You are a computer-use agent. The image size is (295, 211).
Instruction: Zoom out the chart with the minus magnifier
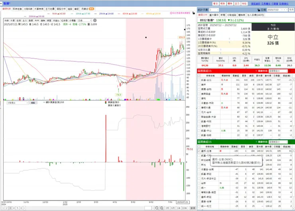pyautogui.click(x=157, y=208)
